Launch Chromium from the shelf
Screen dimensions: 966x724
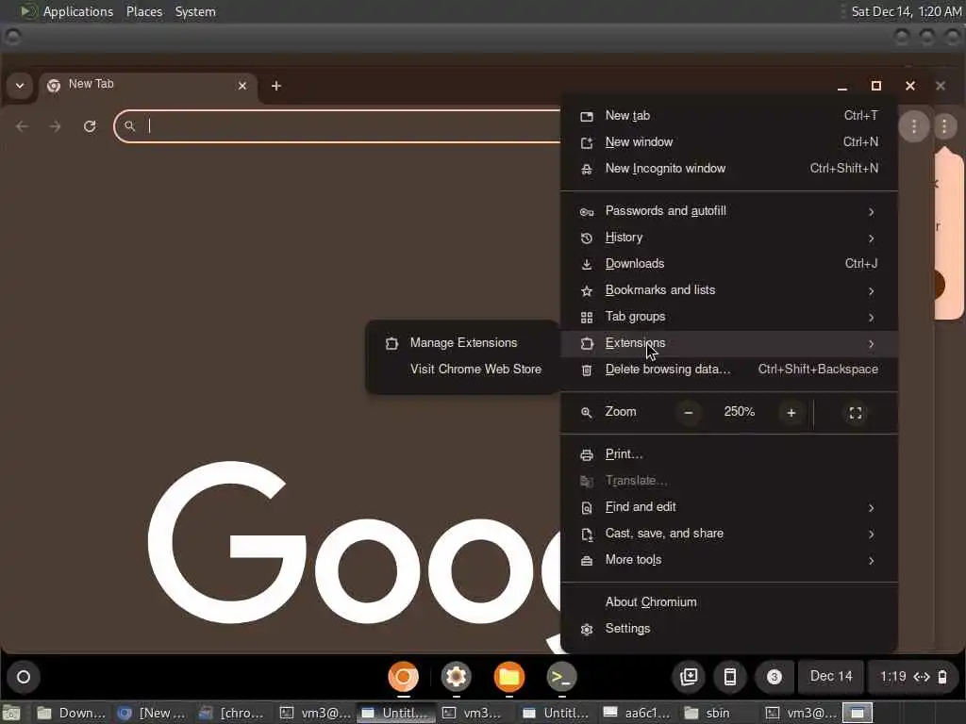click(x=404, y=677)
